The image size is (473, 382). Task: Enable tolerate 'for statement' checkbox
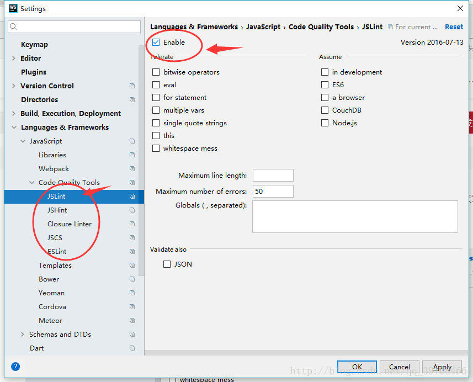156,98
